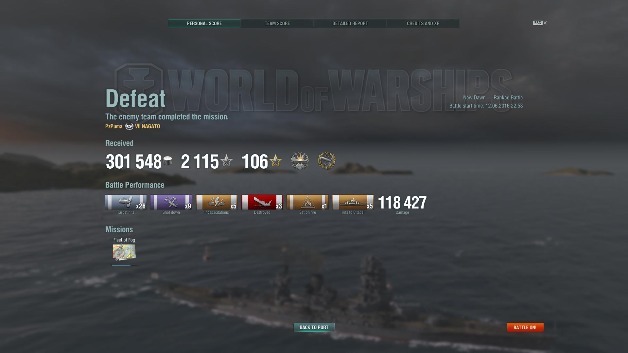Click the silver achievement medal
Screen dimensions: 628x353
click(x=300, y=161)
